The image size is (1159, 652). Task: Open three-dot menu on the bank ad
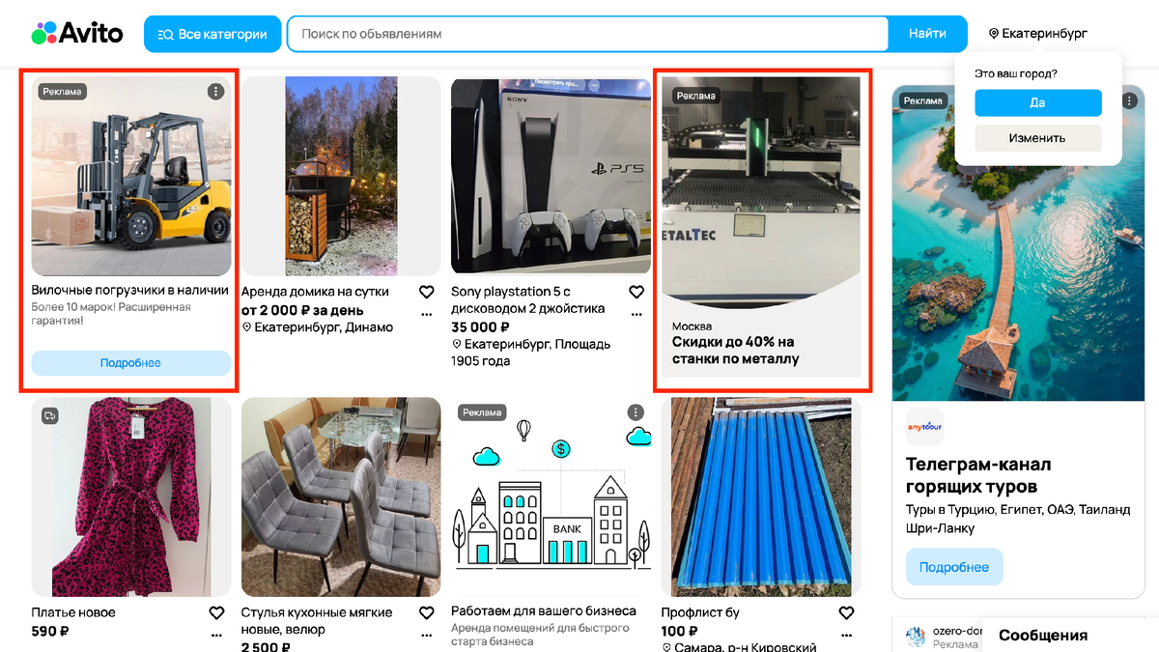pyautogui.click(x=636, y=412)
